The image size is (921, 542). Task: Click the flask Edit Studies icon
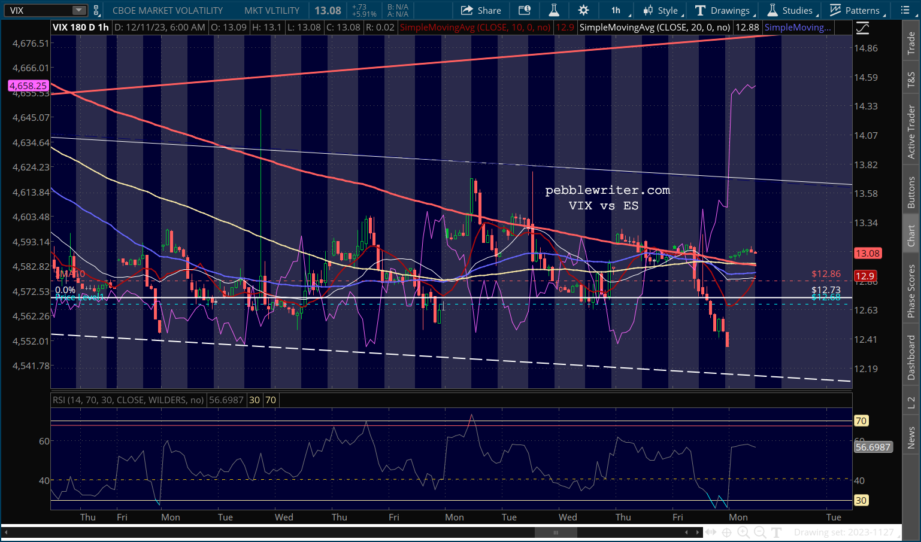554,10
